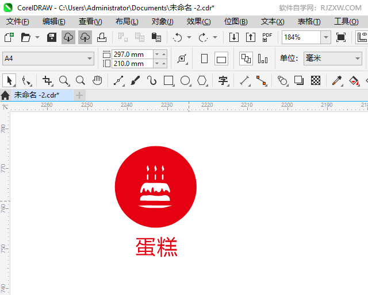The height and width of the screenshot is (295, 368).
Task: Select the Color Eyedropper tool
Action: 337,81
